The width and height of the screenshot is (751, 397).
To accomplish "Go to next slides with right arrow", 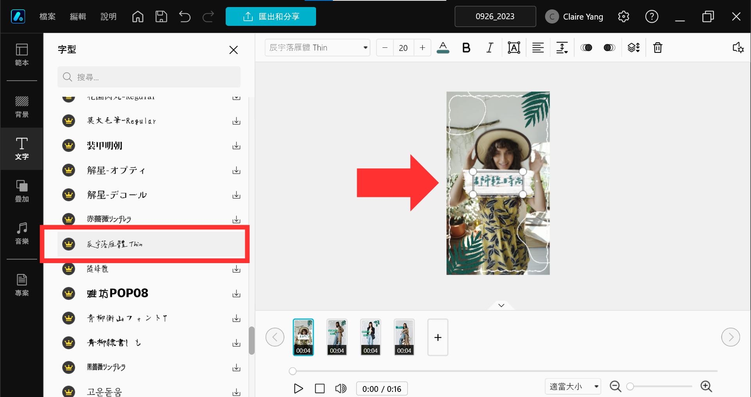I will [731, 337].
